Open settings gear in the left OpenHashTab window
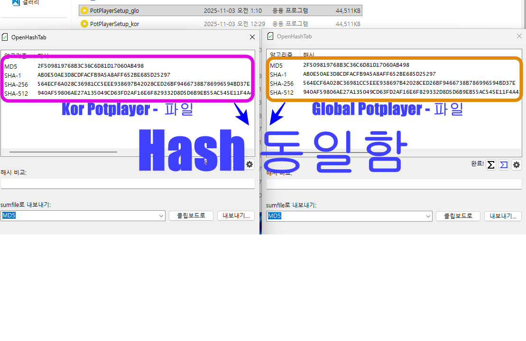Viewport: 526px width, 341px height. pyautogui.click(x=249, y=164)
